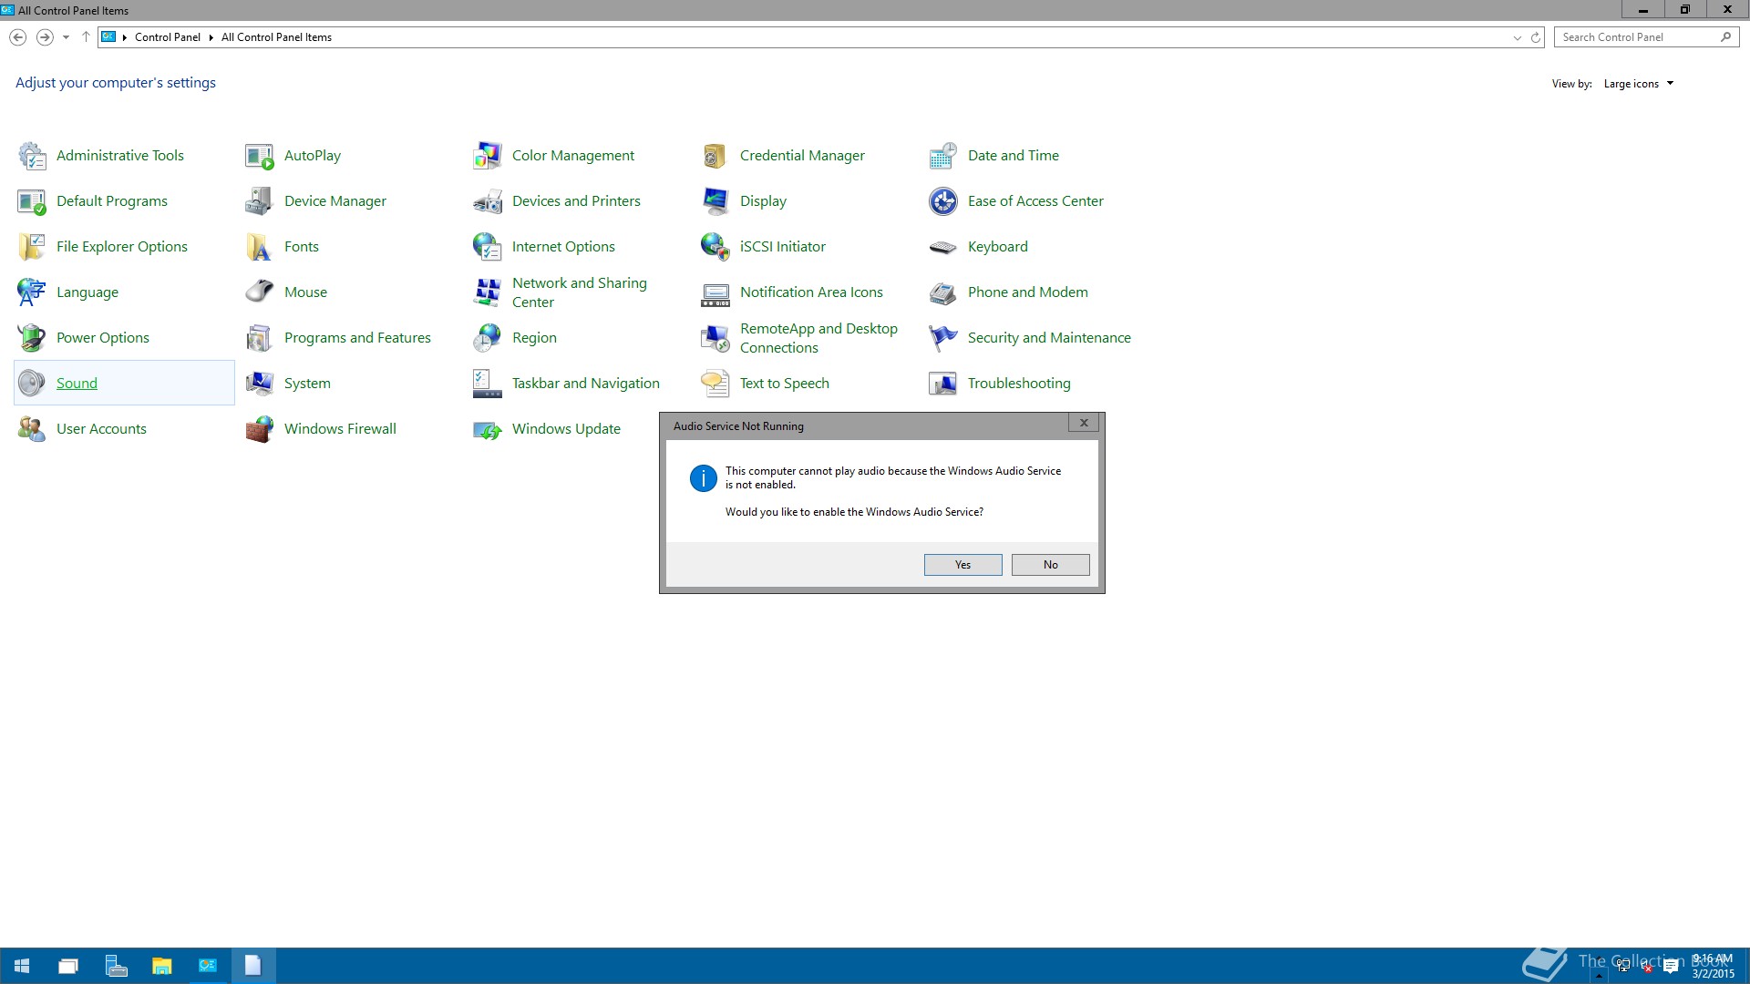The width and height of the screenshot is (1750, 984).
Task: Open the Internet Options icon
Action: [x=488, y=247]
